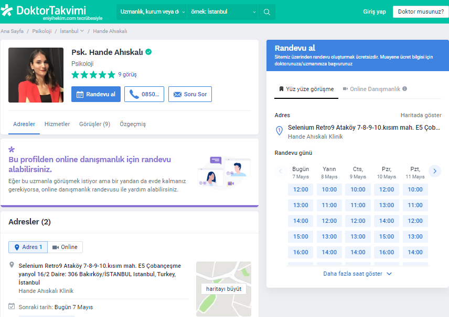Click the 0850... phone button
Viewport: 449px width, 317px height.
click(x=144, y=94)
